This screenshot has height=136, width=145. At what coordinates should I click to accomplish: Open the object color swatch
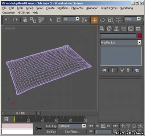(140, 36)
